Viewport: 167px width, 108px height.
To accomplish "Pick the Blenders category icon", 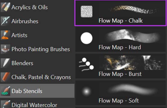I will click(5, 63).
